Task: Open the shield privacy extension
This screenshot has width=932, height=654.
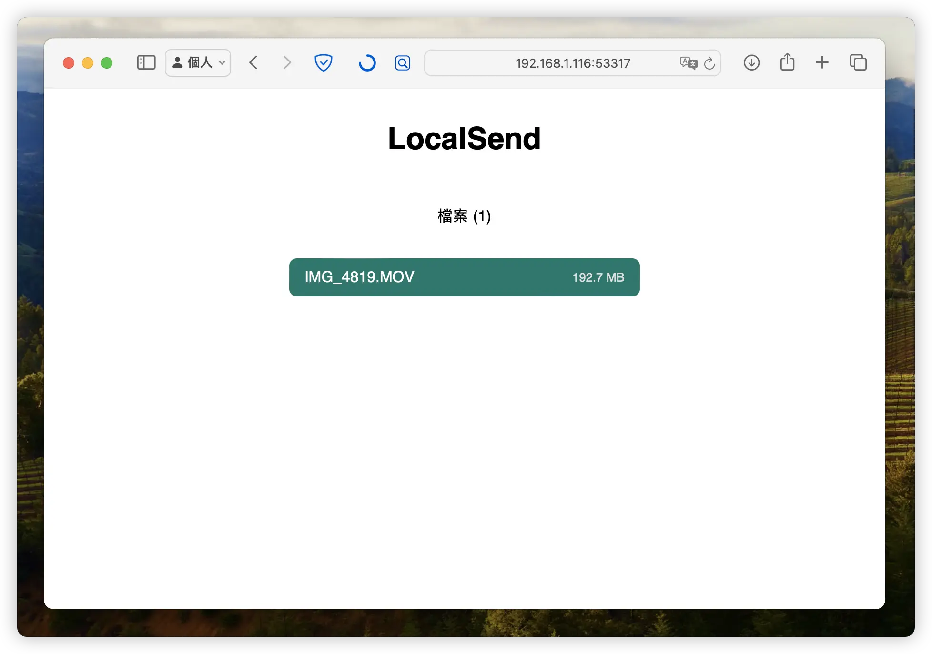Action: 324,62
